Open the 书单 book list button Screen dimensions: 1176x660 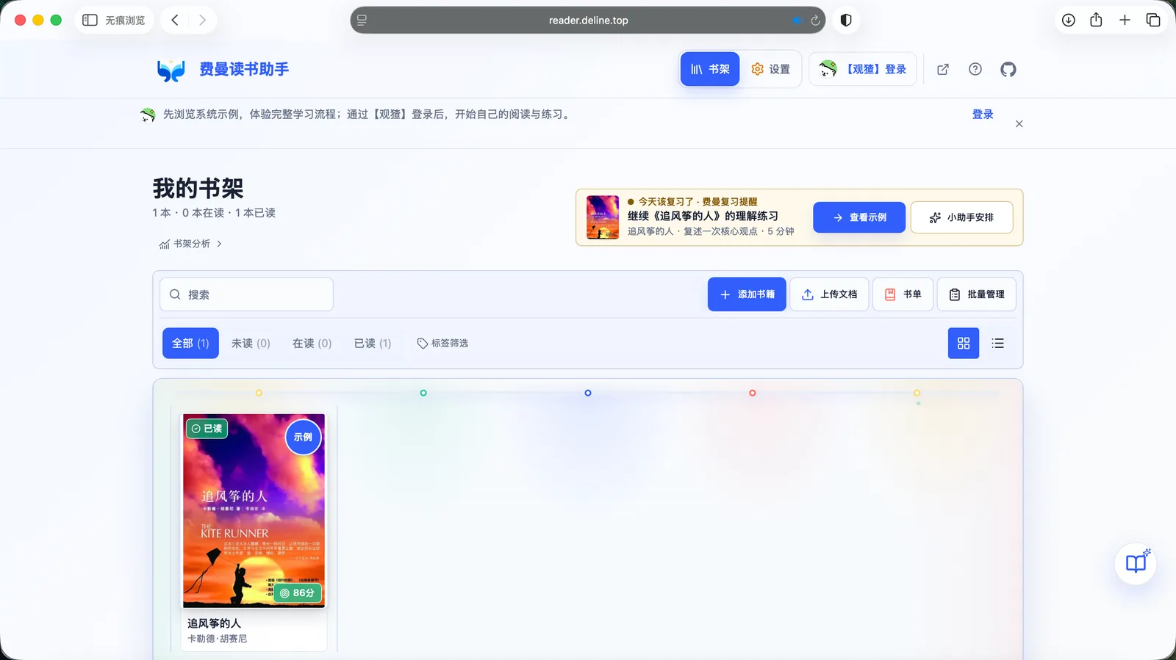(903, 294)
